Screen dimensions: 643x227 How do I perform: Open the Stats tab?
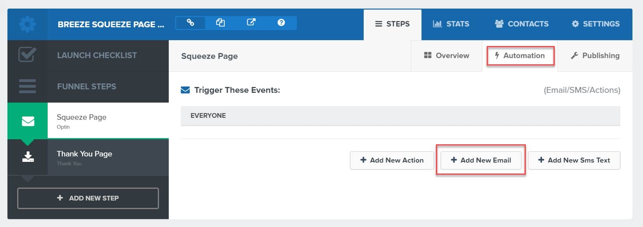[x=451, y=24]
